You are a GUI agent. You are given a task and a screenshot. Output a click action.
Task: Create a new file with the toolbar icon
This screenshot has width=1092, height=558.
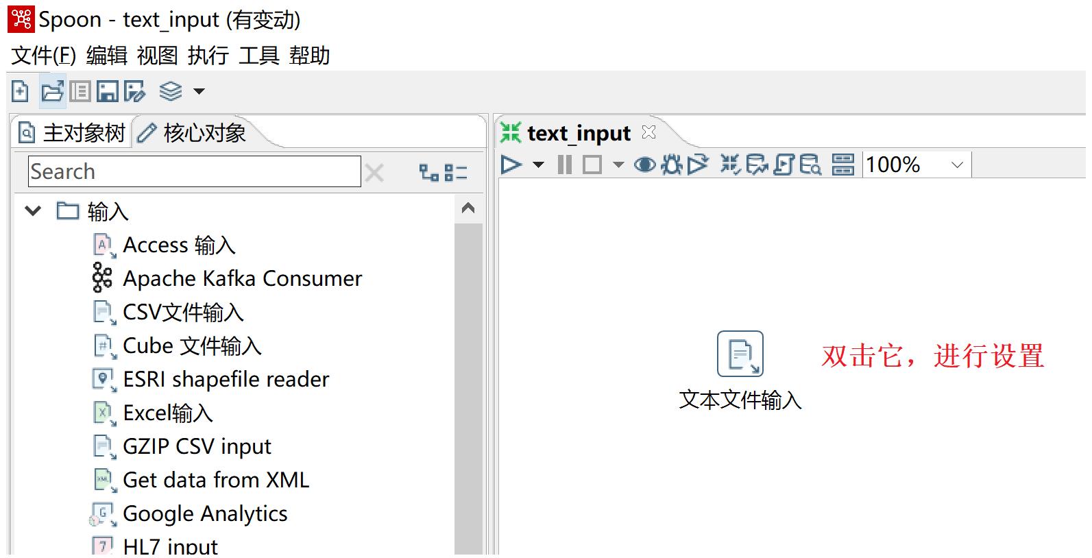(21, 91)
